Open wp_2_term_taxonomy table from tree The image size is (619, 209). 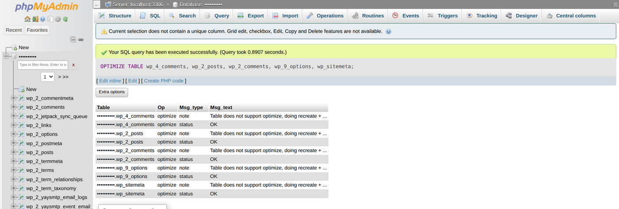click(x=51, y=188)
